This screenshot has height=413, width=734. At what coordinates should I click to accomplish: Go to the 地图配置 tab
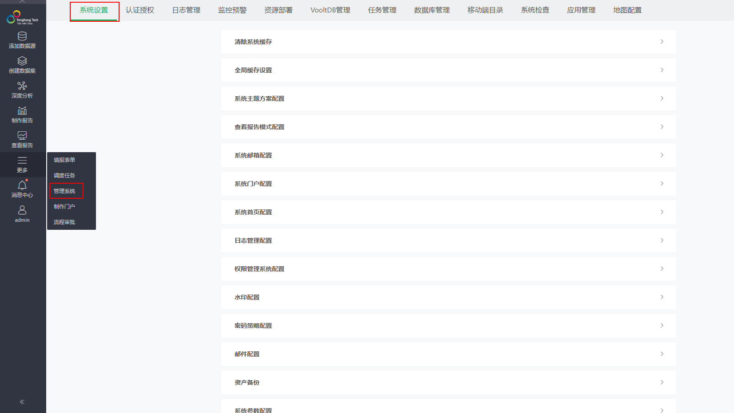point(627,10)
